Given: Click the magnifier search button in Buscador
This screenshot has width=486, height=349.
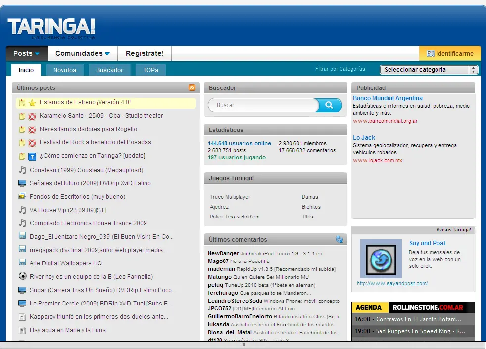Looking at the screenshot, I should [x=329, y=105].
